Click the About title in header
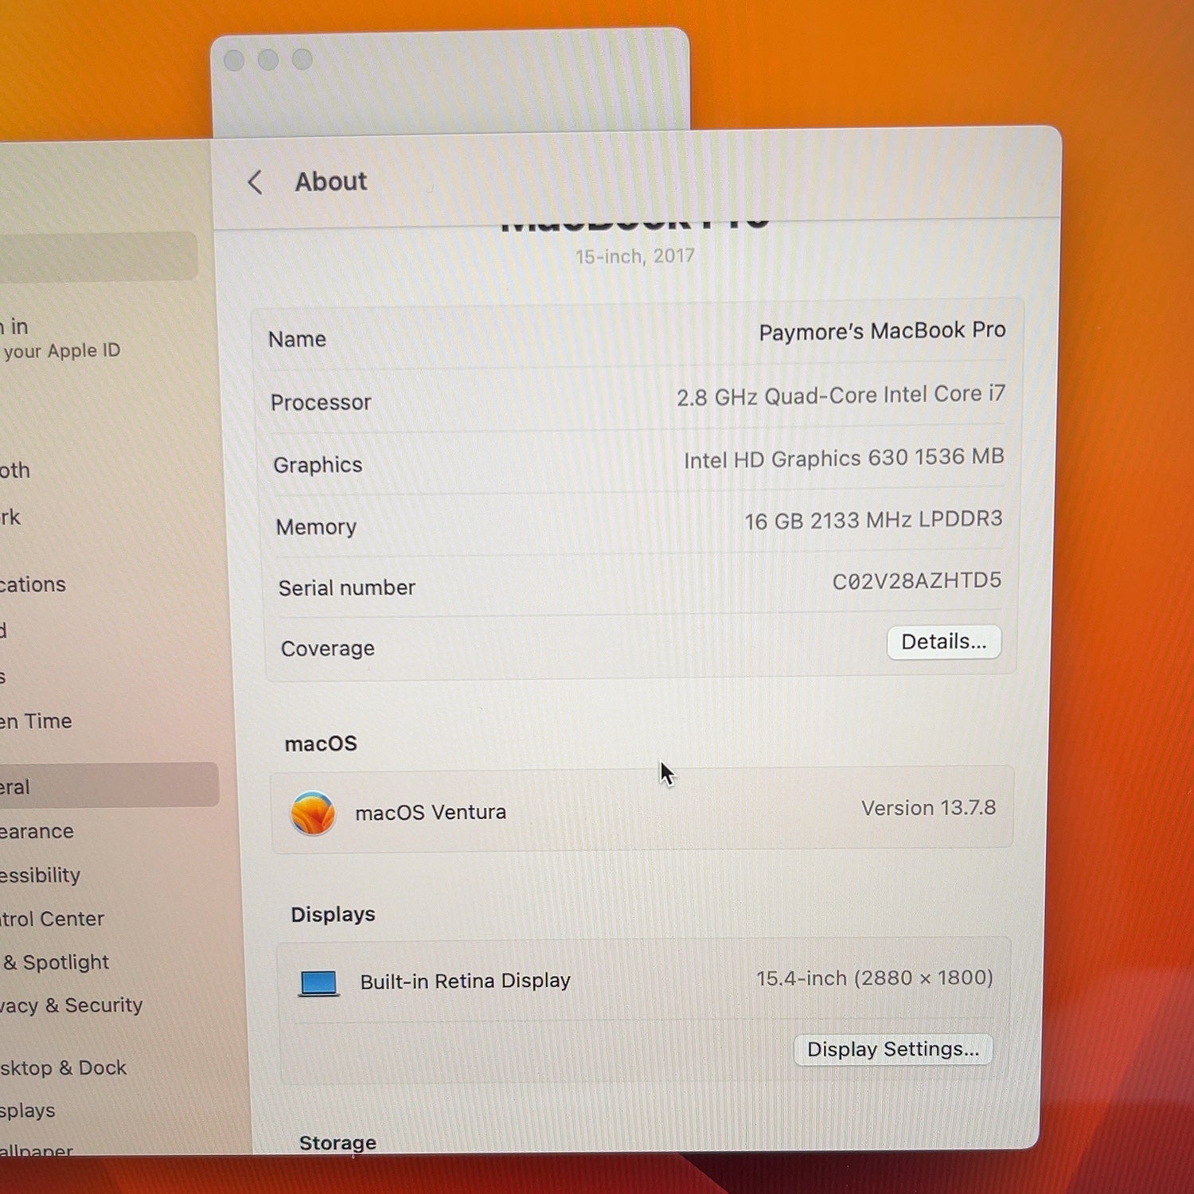This screenshot has width=1194, height=1194. 331,181
